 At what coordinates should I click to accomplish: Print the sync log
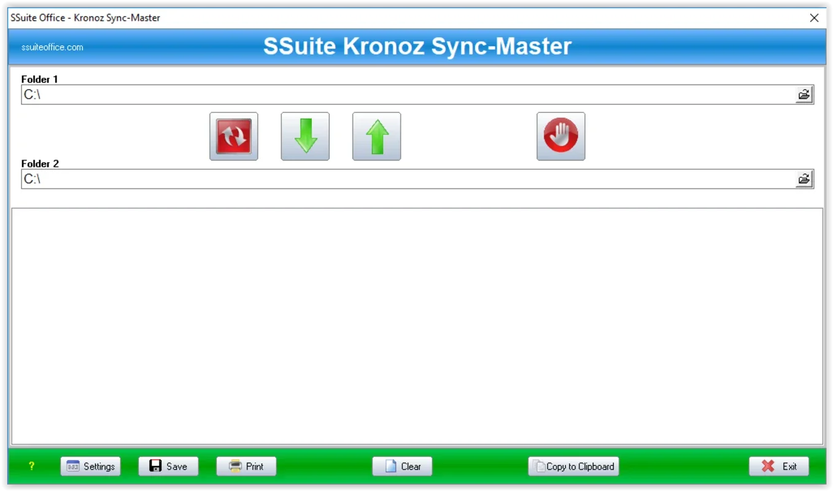(x=246, y=466)
